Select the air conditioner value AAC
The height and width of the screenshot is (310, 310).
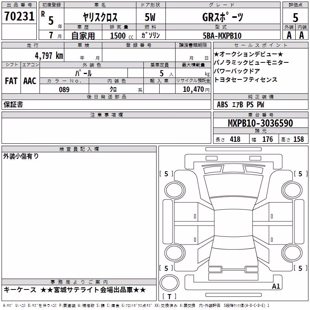(x=30, y=81)
